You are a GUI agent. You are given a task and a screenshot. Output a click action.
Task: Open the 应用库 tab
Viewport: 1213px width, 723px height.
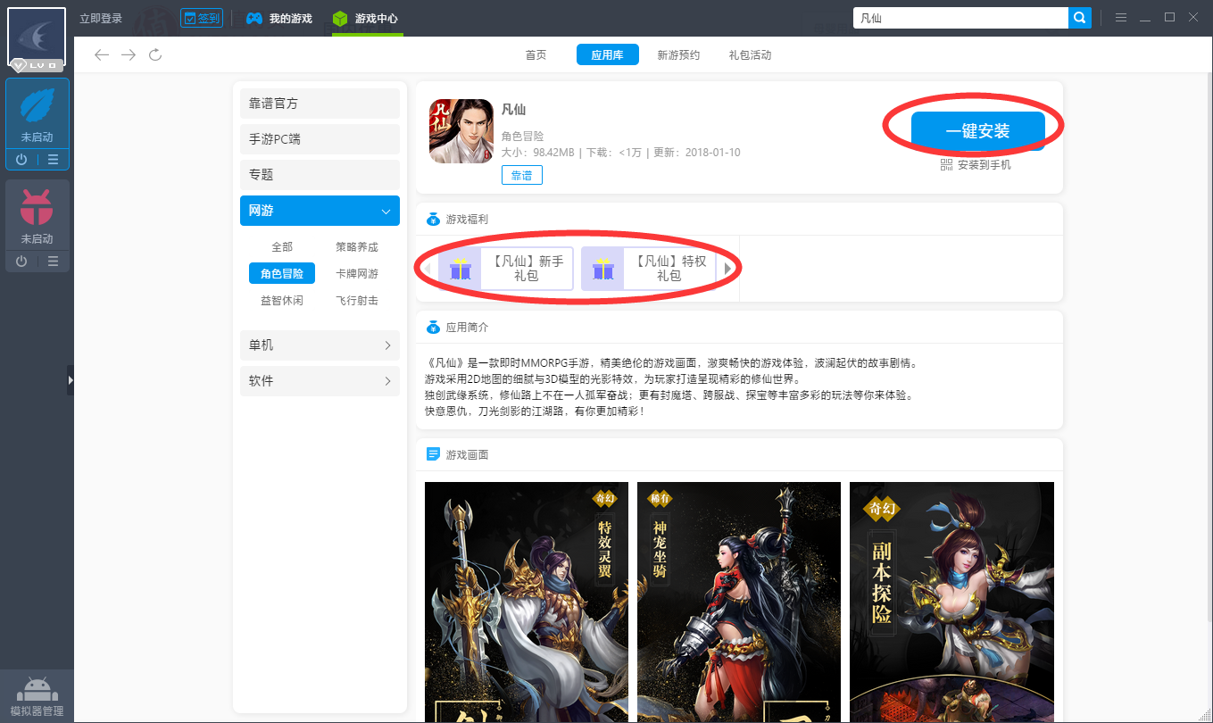click(x=607, y=55)
